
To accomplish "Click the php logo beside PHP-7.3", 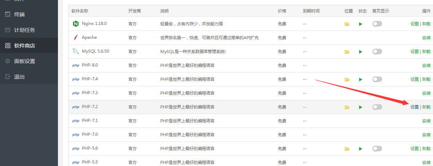I will [x=76, y=93].
